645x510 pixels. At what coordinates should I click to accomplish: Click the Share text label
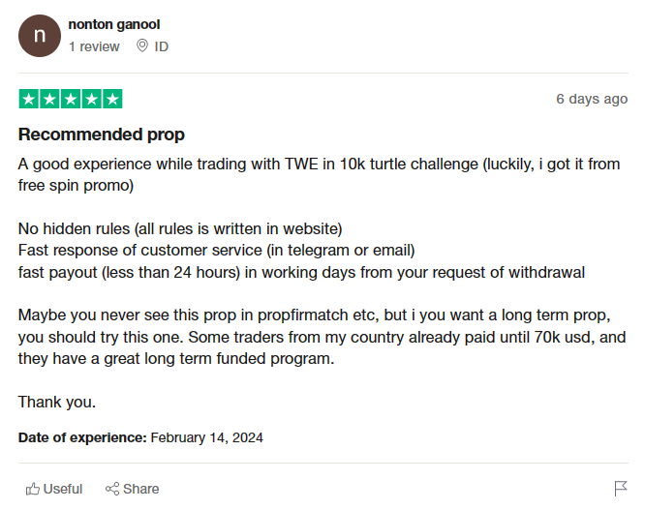(x=141, y=489)
